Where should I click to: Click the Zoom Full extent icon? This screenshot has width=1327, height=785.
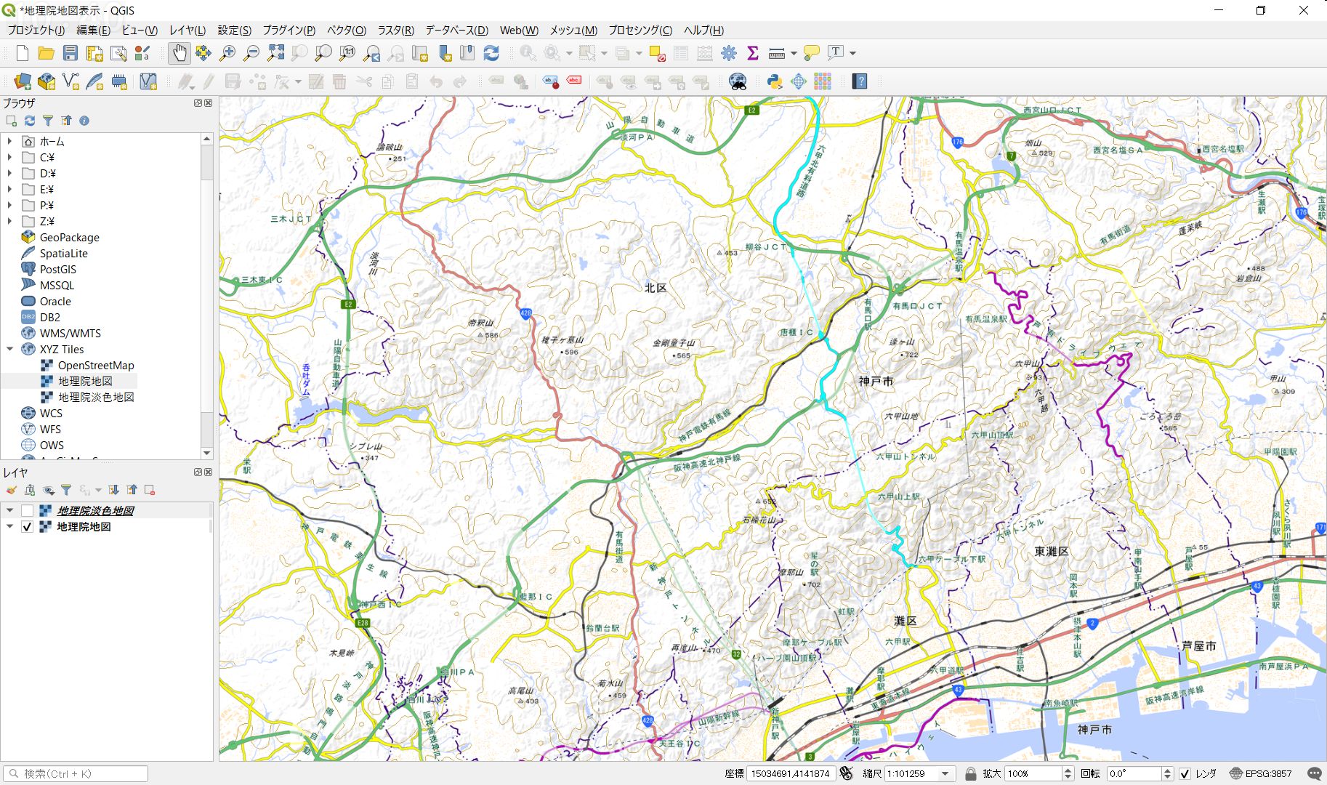point(275,53)
